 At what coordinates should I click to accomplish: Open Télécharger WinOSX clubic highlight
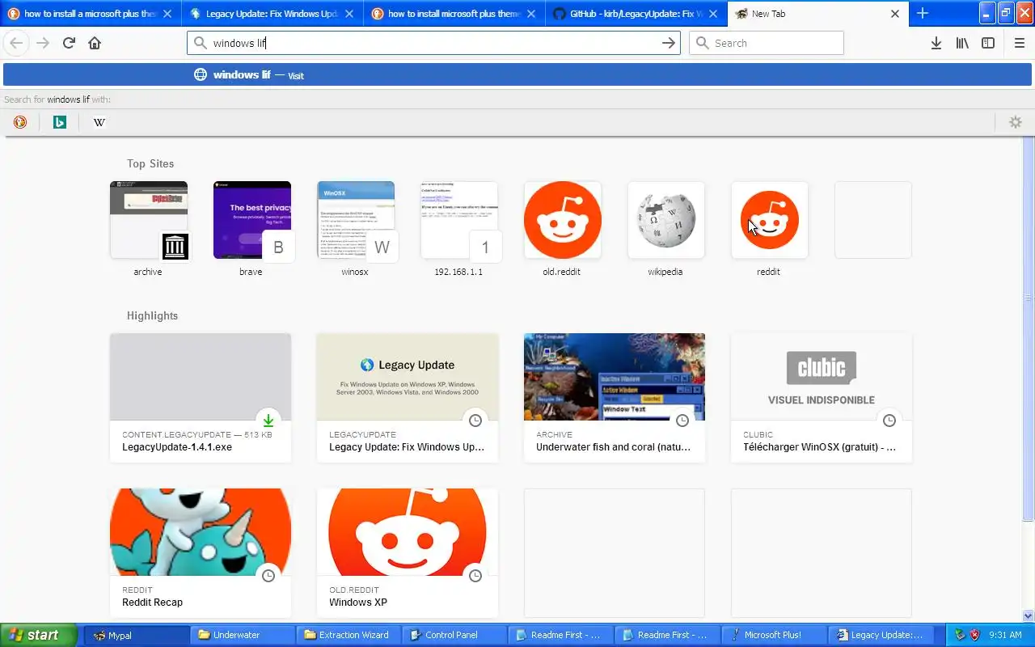click(822, 398)
